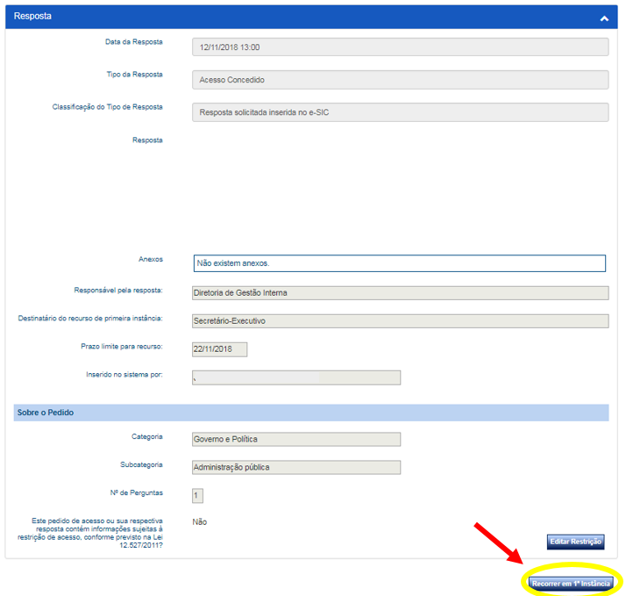Click the Inserido no sistema por field
626x596 pixels.
[295, 377]
